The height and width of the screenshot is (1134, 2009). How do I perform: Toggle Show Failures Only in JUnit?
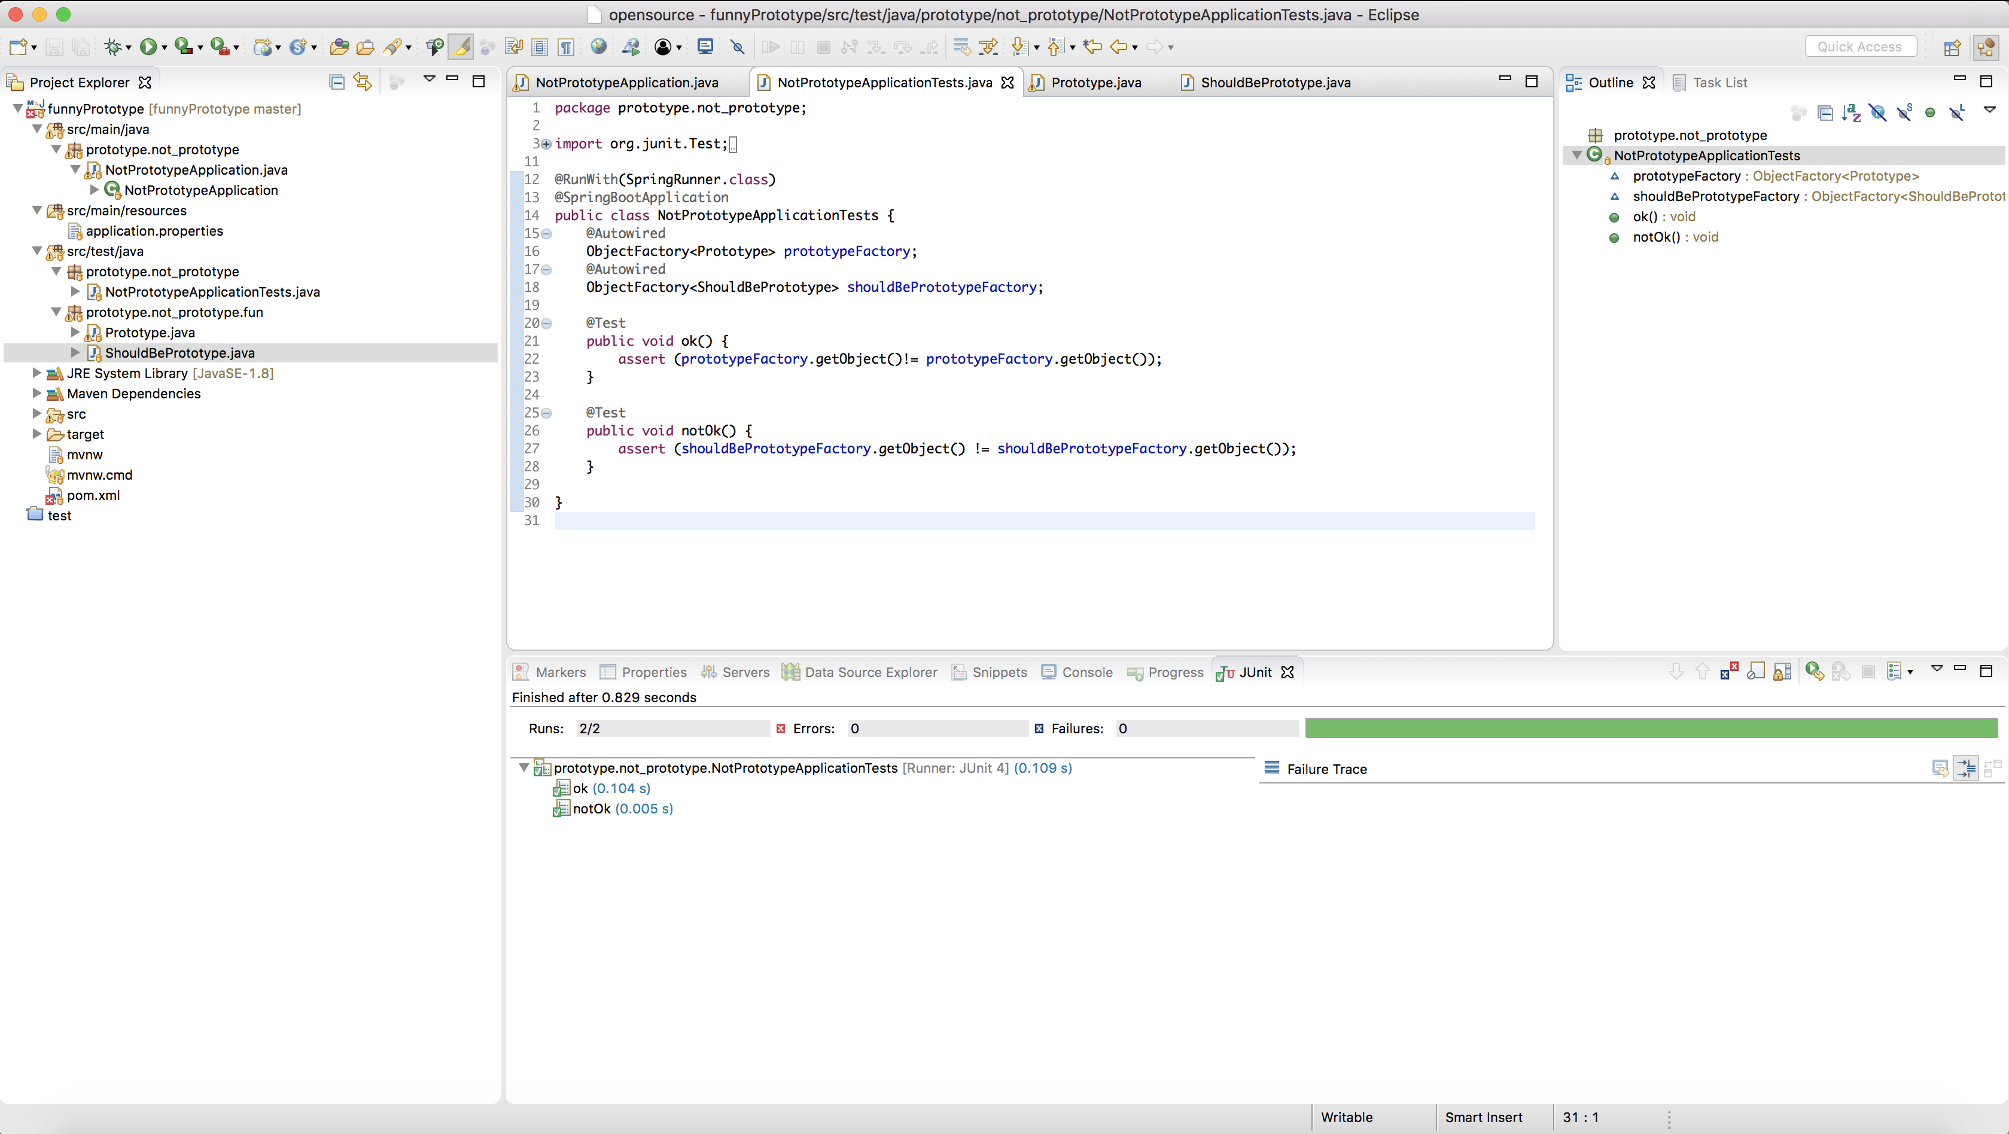pos(1729,672)
